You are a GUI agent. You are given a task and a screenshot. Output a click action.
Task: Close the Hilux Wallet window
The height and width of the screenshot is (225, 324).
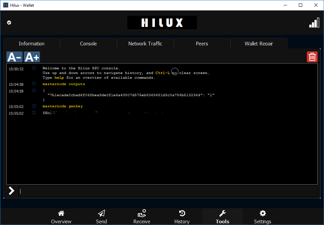click(x=316, y=5)
